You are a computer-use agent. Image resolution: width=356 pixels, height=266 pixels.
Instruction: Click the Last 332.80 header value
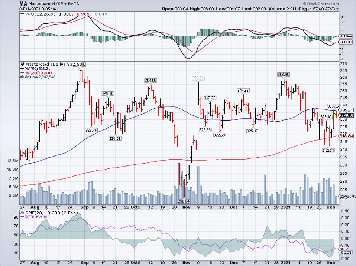click(254, 9)
